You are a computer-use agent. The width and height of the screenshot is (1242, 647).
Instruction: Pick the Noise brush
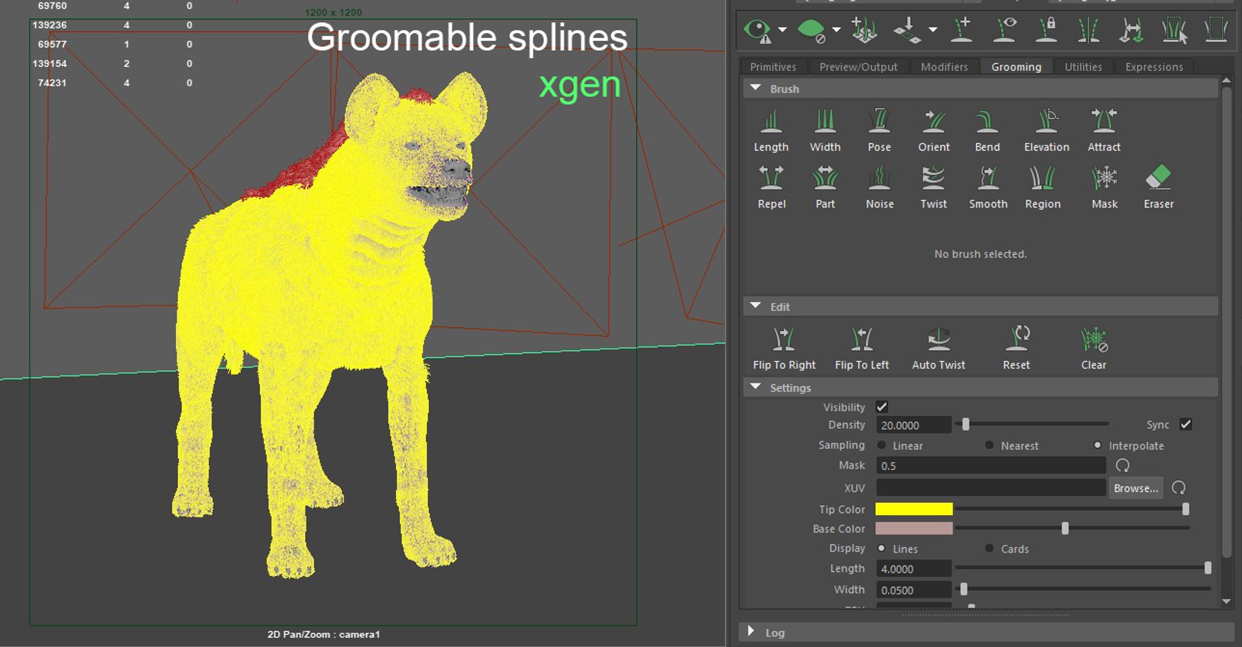(x=879, y=187)
